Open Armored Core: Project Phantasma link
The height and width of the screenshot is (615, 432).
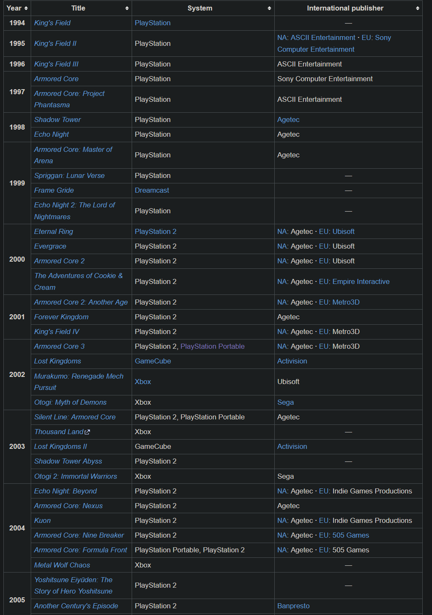coord(69,99)
